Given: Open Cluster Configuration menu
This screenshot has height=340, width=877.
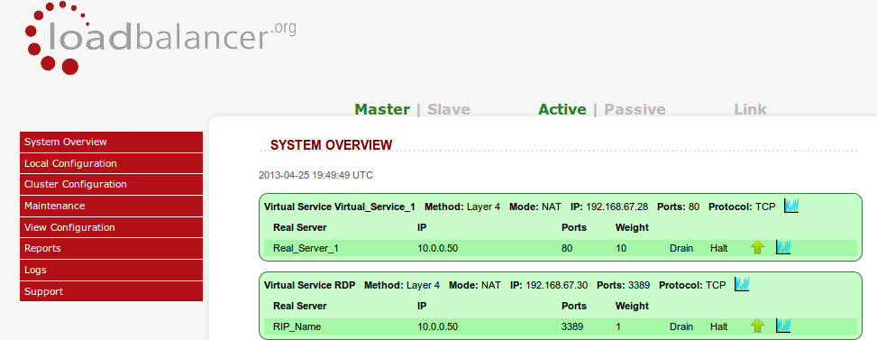Looking at the screenshot, I should 111,185.
